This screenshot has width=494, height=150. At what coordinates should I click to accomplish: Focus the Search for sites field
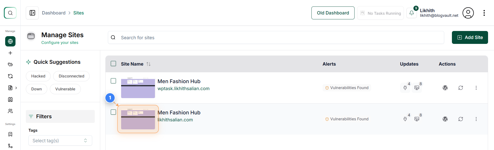pyautogui.click(x=276, y=37)
